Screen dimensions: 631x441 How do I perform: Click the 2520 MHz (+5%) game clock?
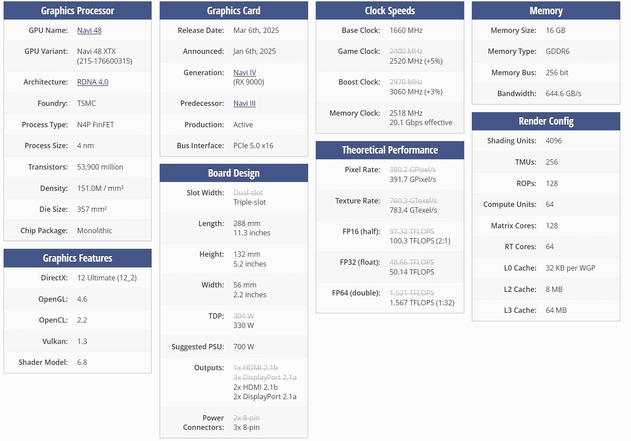click(x=416, y=61)
